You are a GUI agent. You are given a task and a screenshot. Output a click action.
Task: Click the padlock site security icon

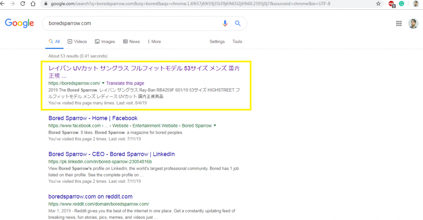click(x=46, y=4)
